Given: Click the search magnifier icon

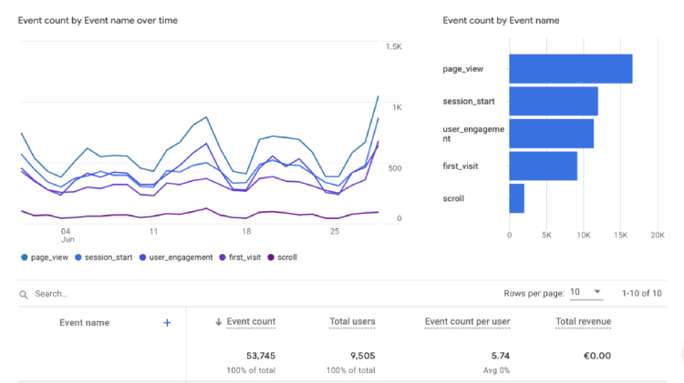Looking at the screenshot, I should pyautogui.click(x=24, y=295).
